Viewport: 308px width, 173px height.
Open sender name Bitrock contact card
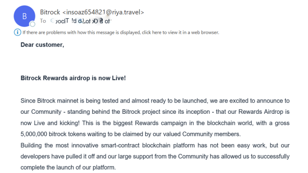click(x=50, y=12)
